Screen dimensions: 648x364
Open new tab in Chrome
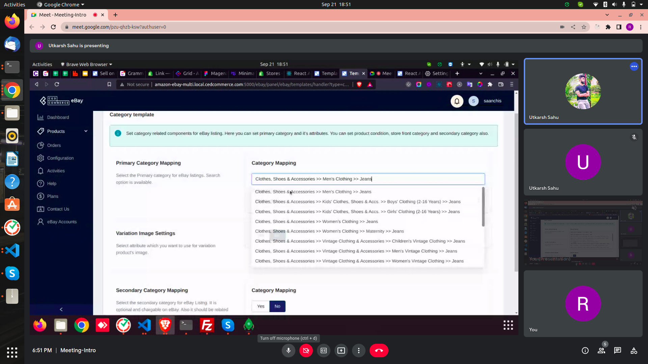coord(115,15)
